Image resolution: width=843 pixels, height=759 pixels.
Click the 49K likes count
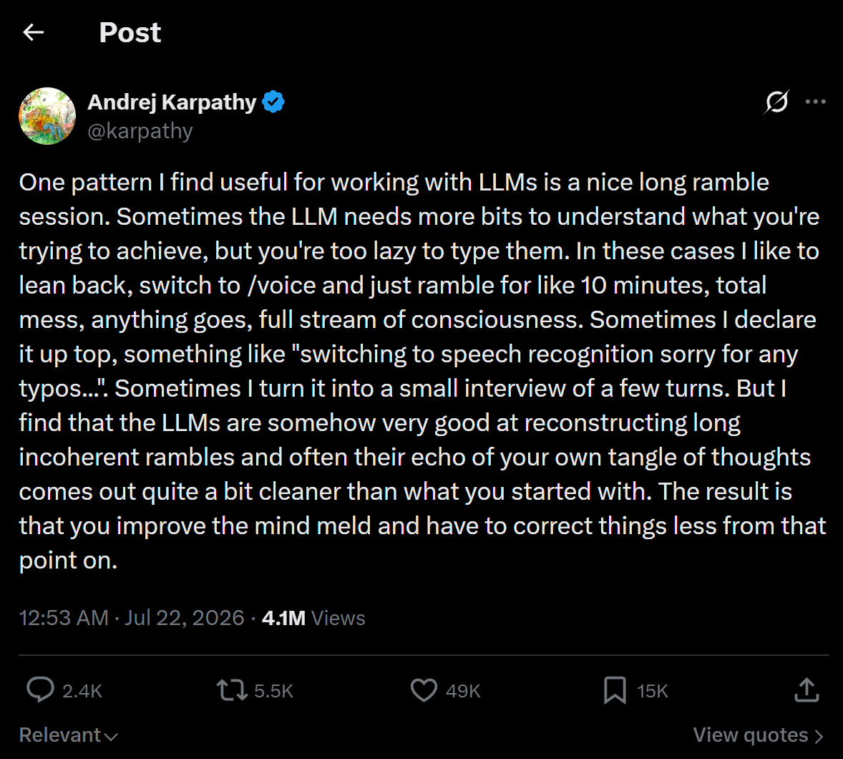point(463,691)
